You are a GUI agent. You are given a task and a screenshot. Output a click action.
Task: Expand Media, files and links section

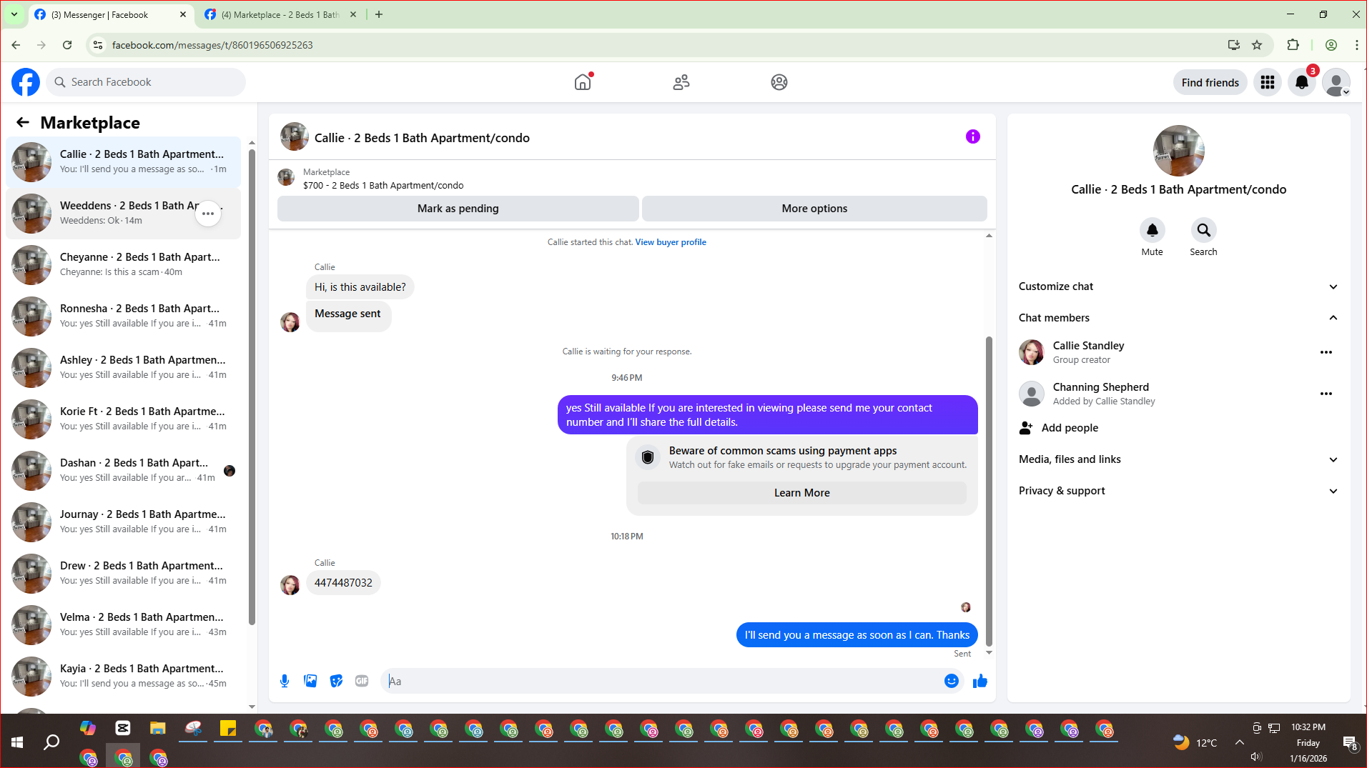click(x=1179, y=459)
